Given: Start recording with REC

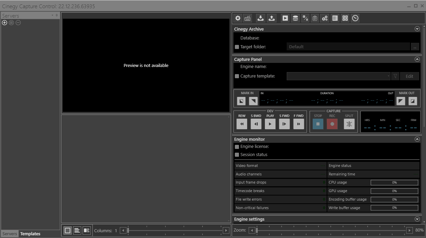Looking at the screenshot, I should point(332,124).
